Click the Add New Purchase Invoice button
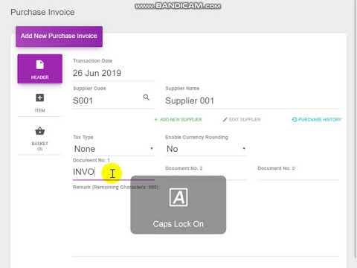The height and width of the screenshot is (268, 357). (59, 36)
